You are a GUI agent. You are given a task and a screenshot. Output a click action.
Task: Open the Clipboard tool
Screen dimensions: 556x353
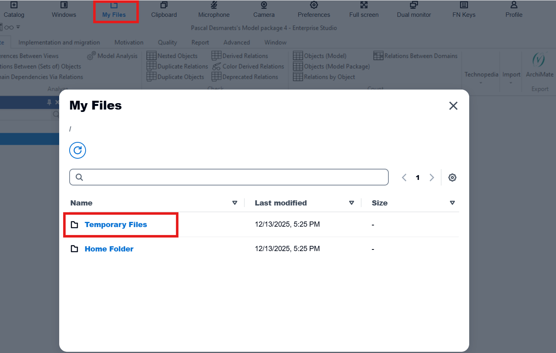[x=164, y=10]
